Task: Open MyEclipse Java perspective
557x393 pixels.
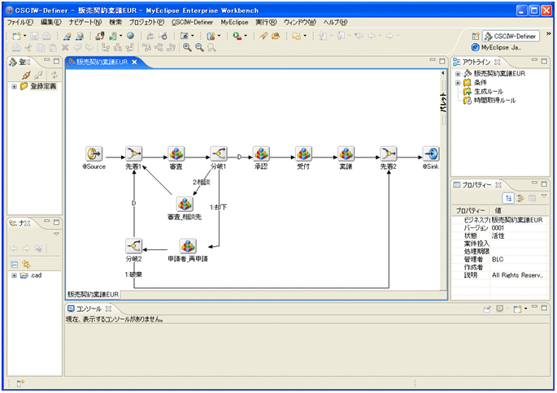Action: click(x=496, y=47)
